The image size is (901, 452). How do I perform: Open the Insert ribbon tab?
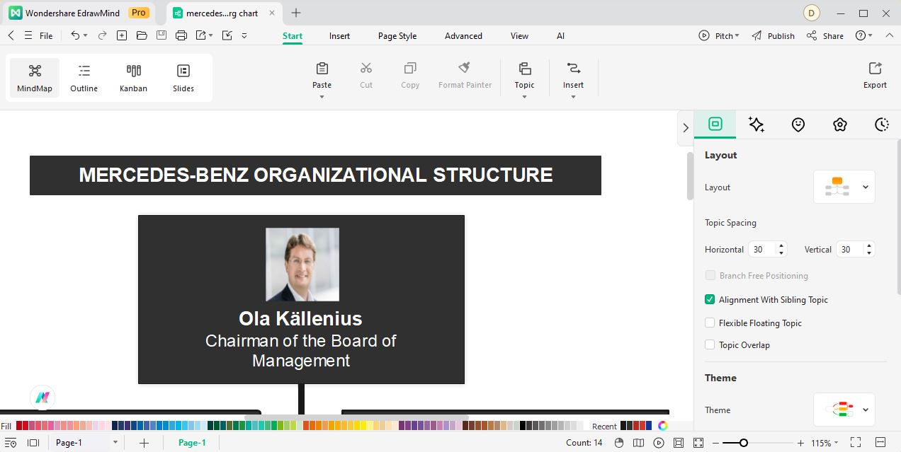339,36
